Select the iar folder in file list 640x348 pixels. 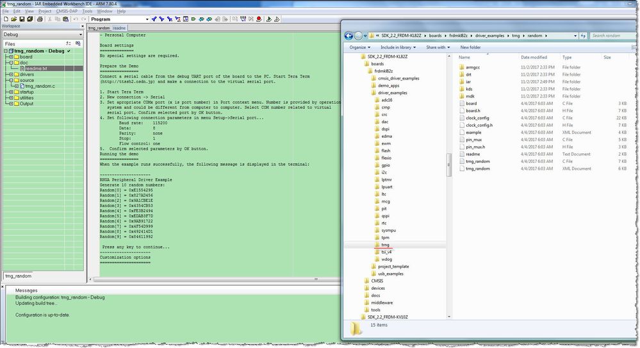tap(468, 81)
